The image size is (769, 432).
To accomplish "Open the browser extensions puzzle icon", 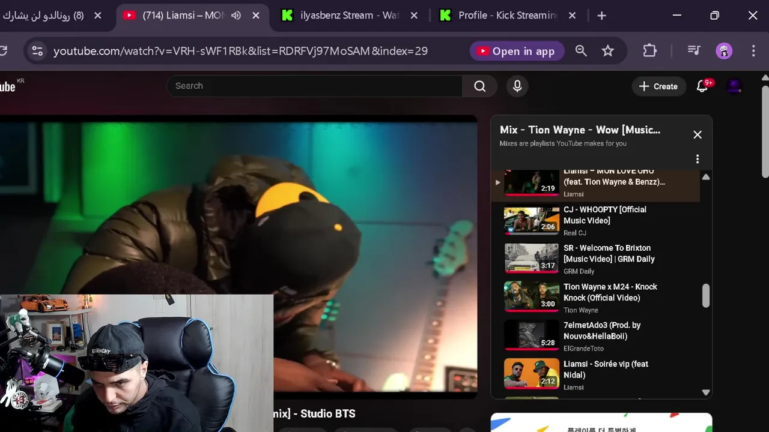I will click(x=649, y=51).
